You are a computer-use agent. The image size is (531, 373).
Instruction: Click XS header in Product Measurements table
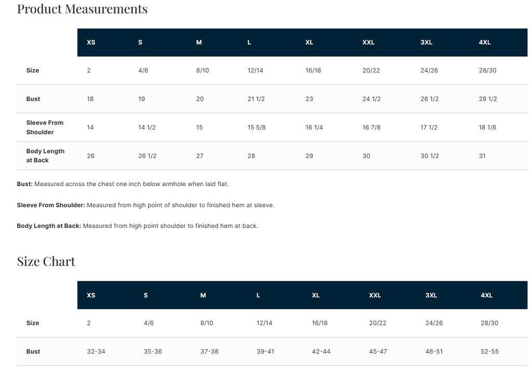[x=91, y=42]
